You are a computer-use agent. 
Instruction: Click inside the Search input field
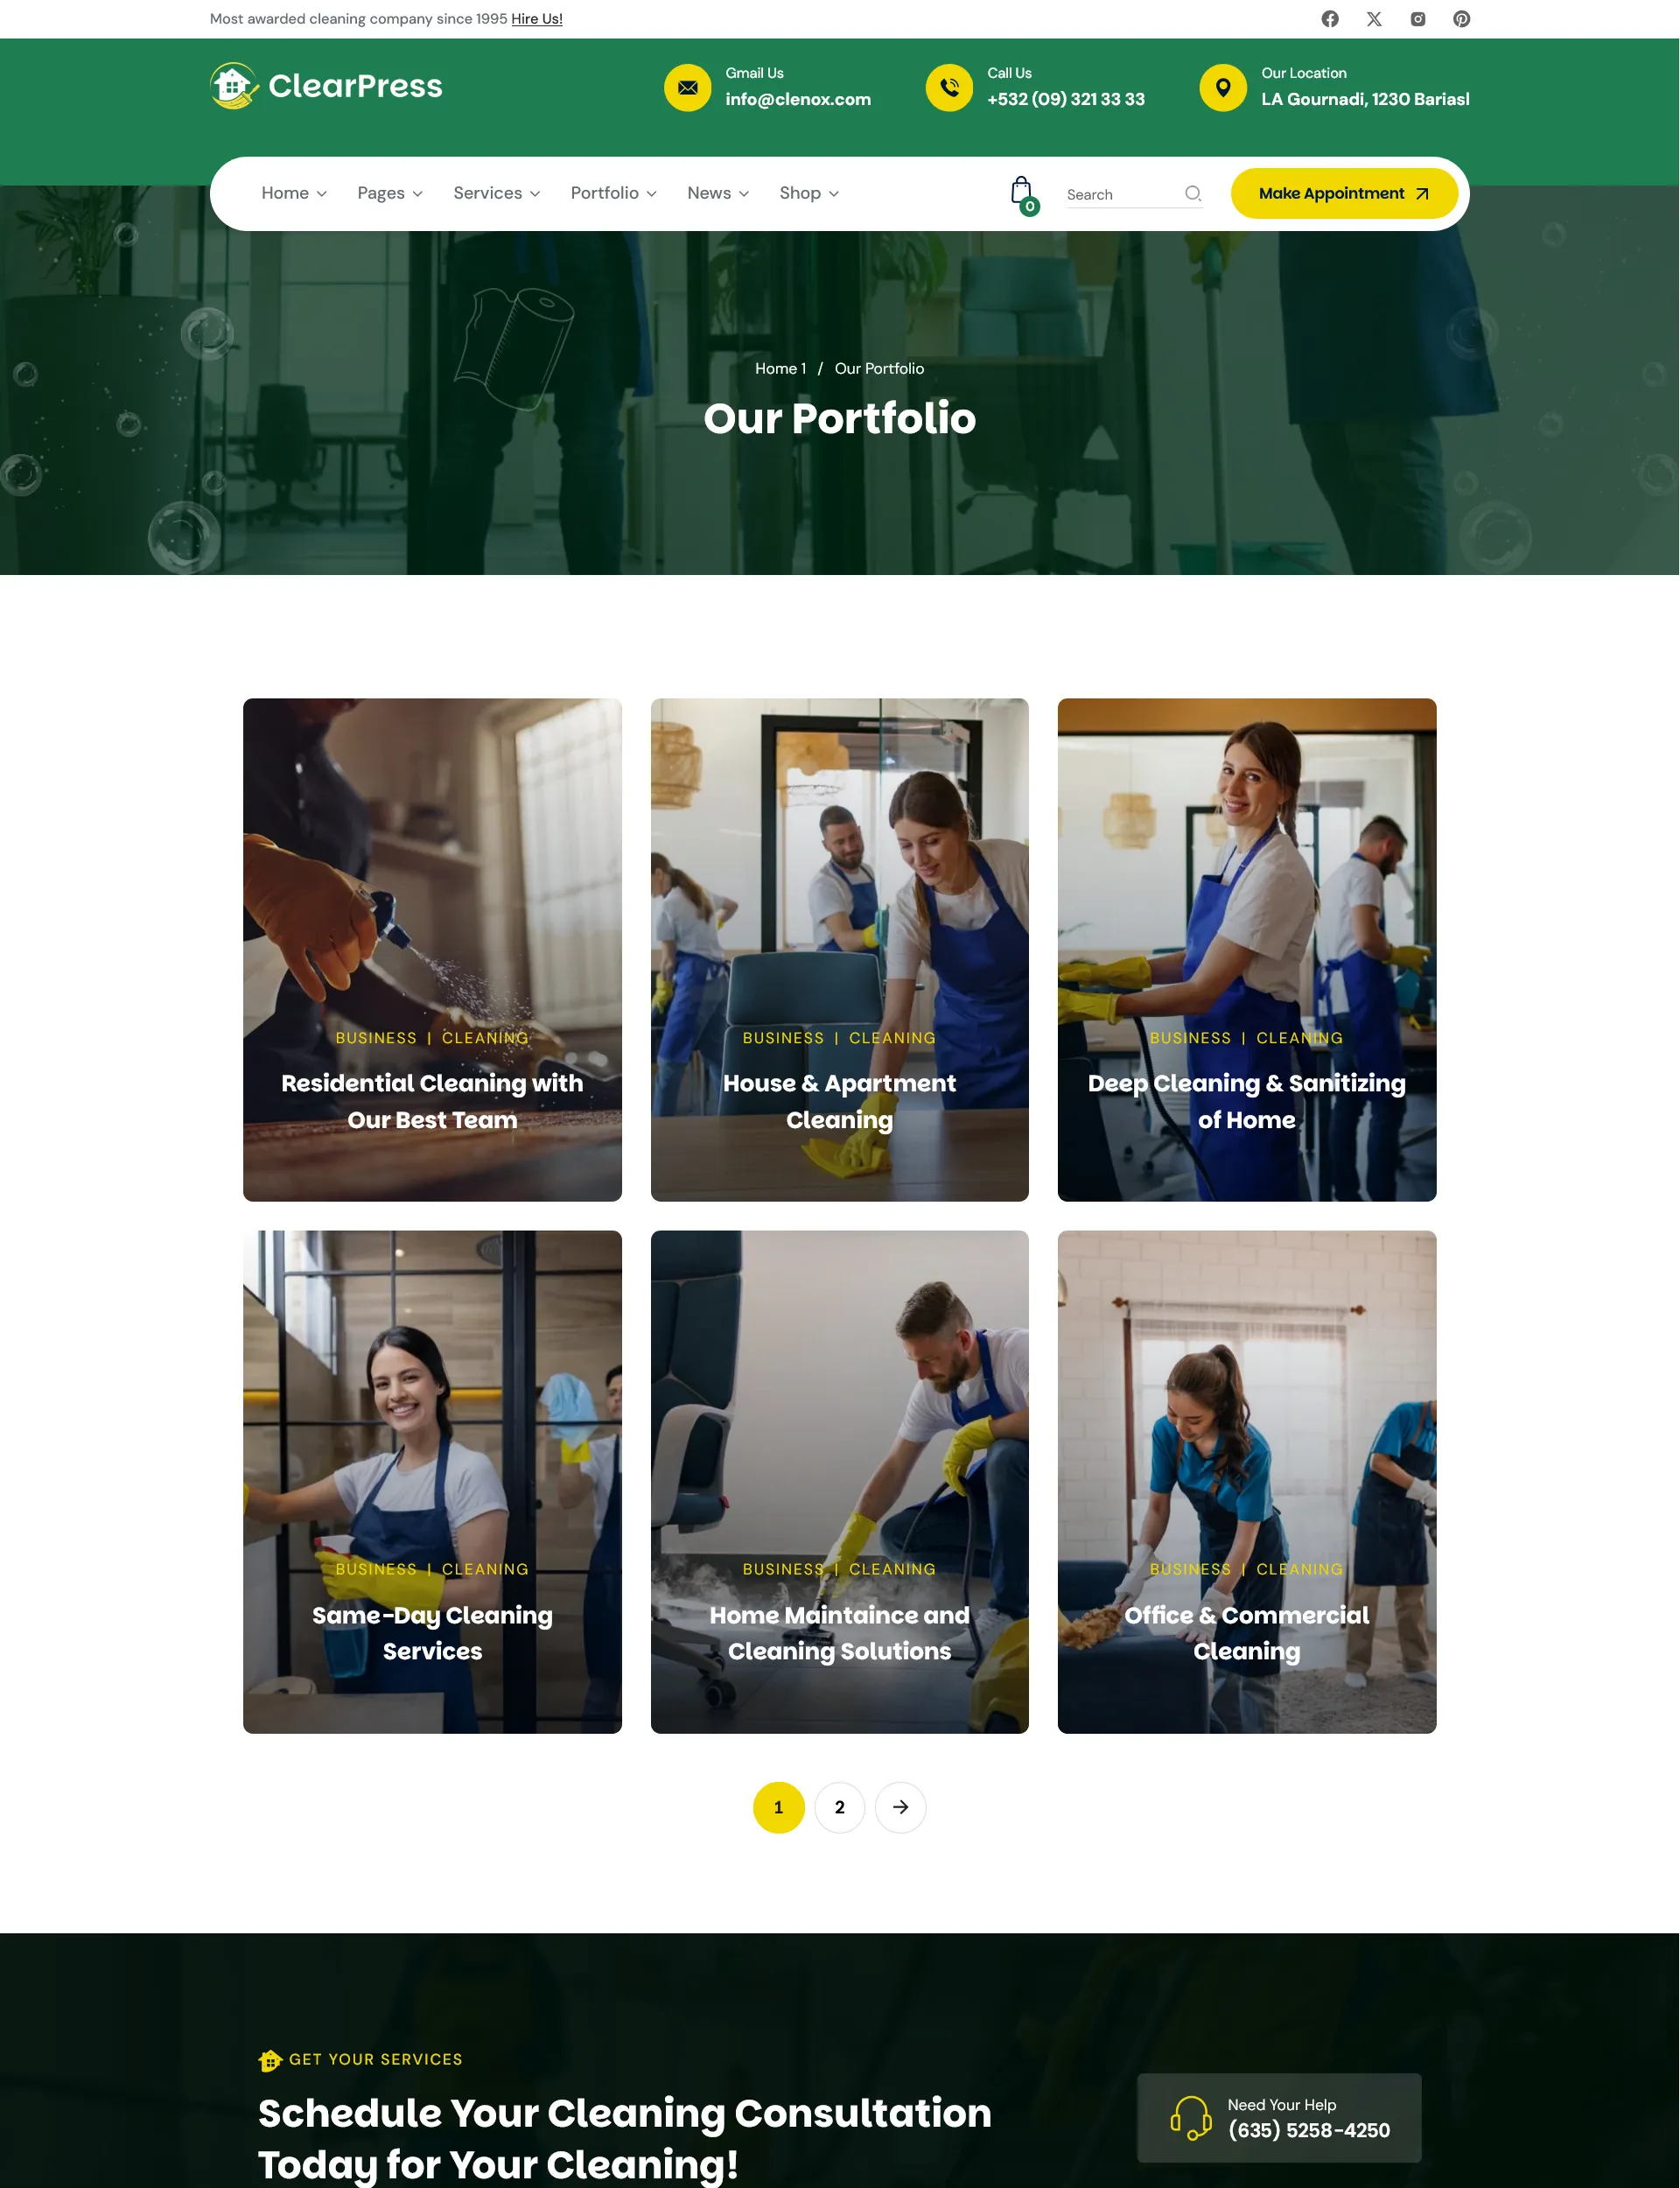coord(1122,195)
